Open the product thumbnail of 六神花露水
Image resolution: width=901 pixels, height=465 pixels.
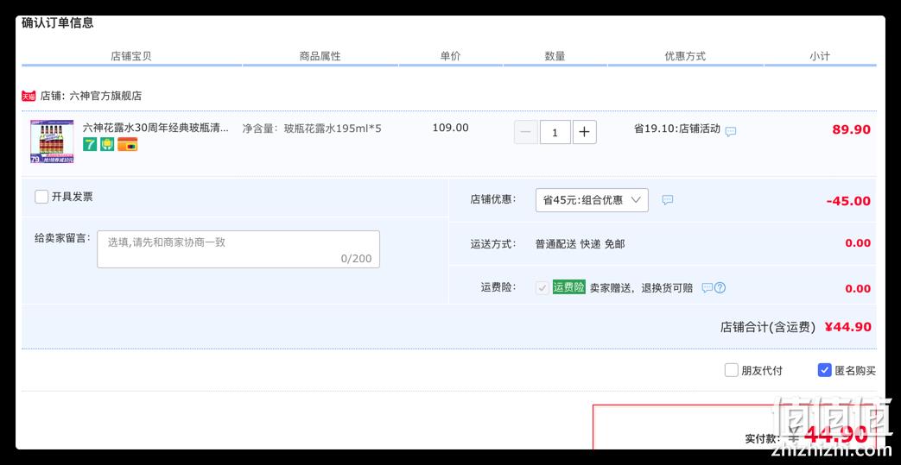53,141
